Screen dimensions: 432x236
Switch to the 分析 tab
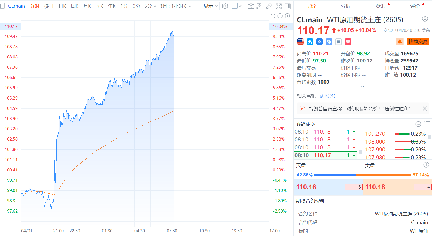click(x=345, y=6)
